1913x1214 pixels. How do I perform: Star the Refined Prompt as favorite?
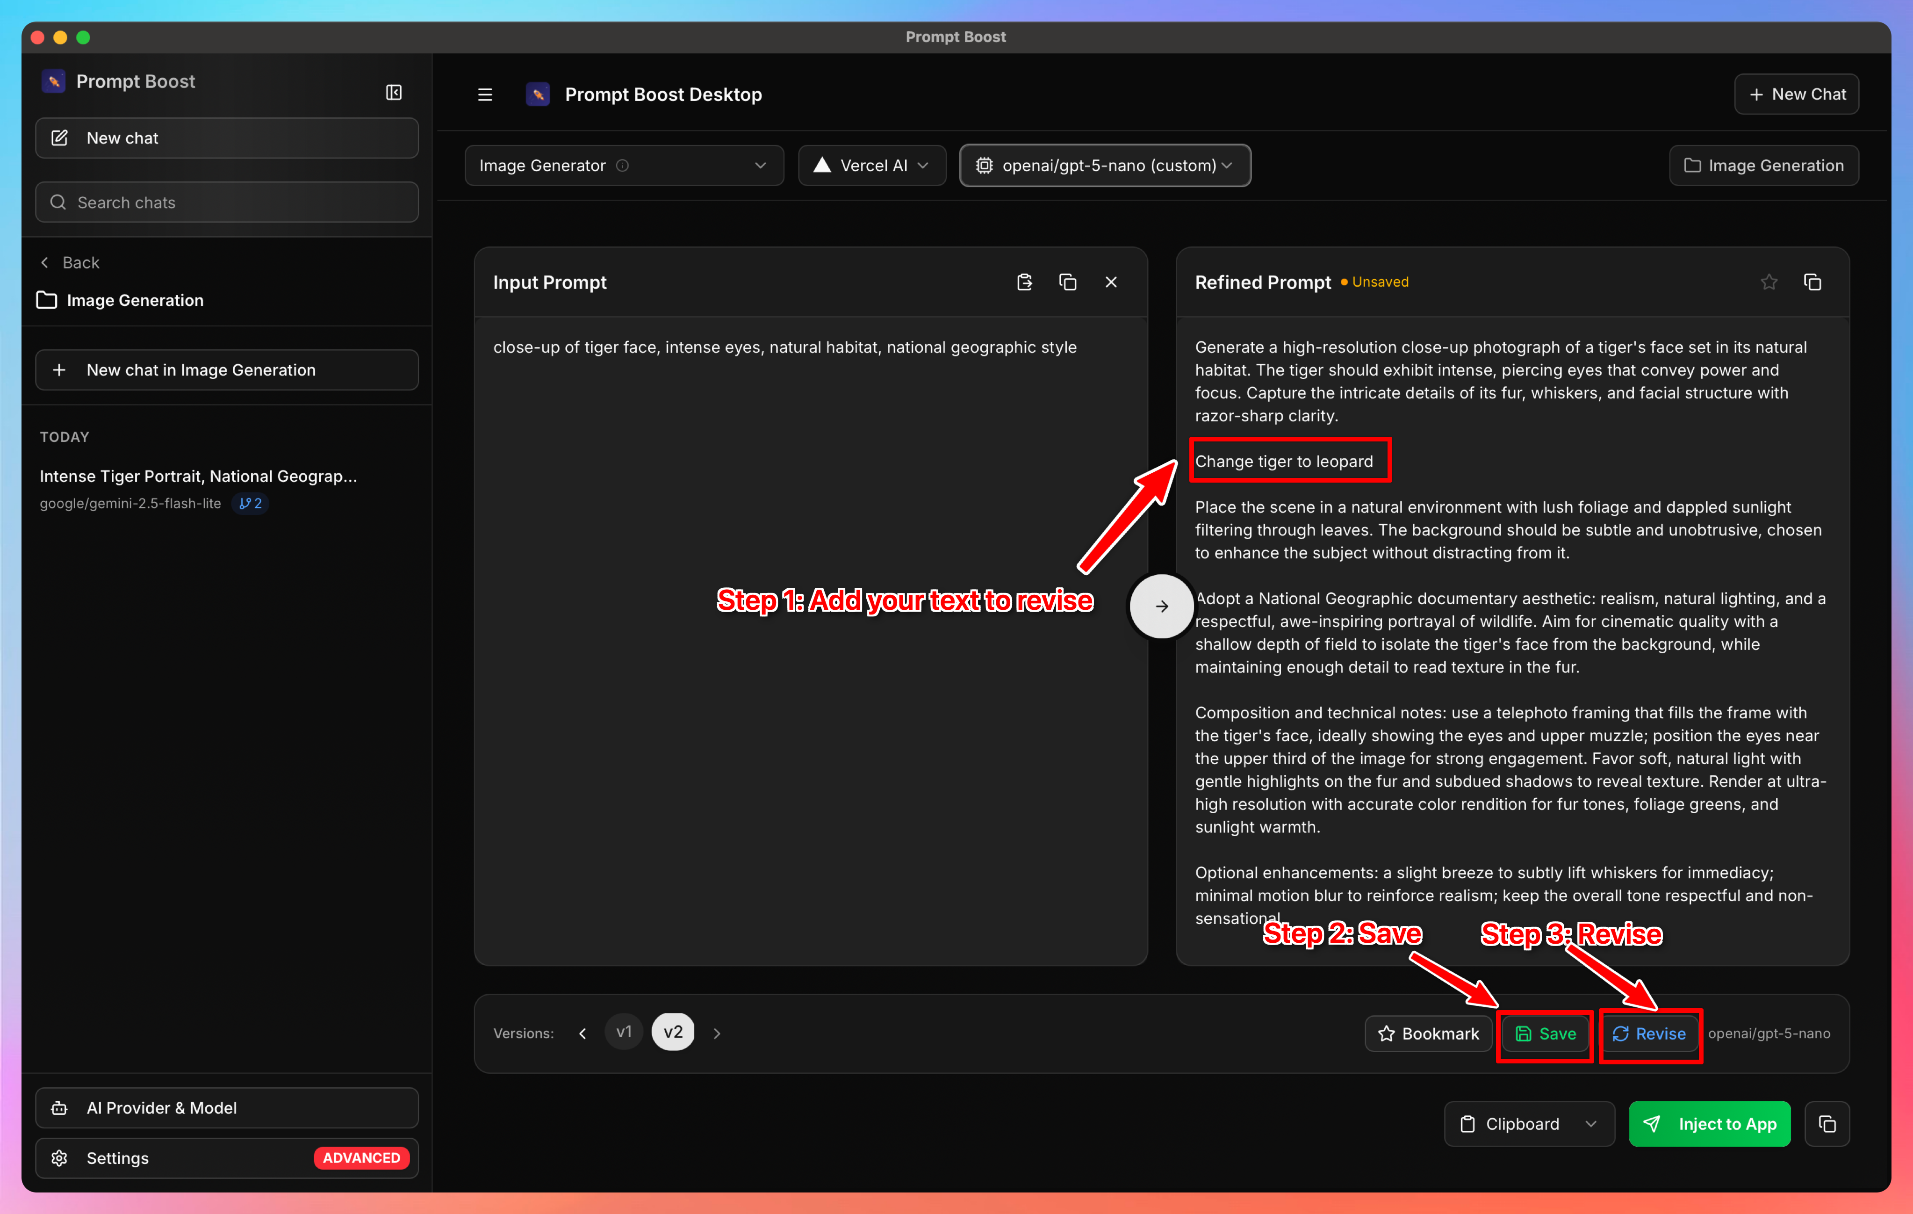(x=1769, y=281)
